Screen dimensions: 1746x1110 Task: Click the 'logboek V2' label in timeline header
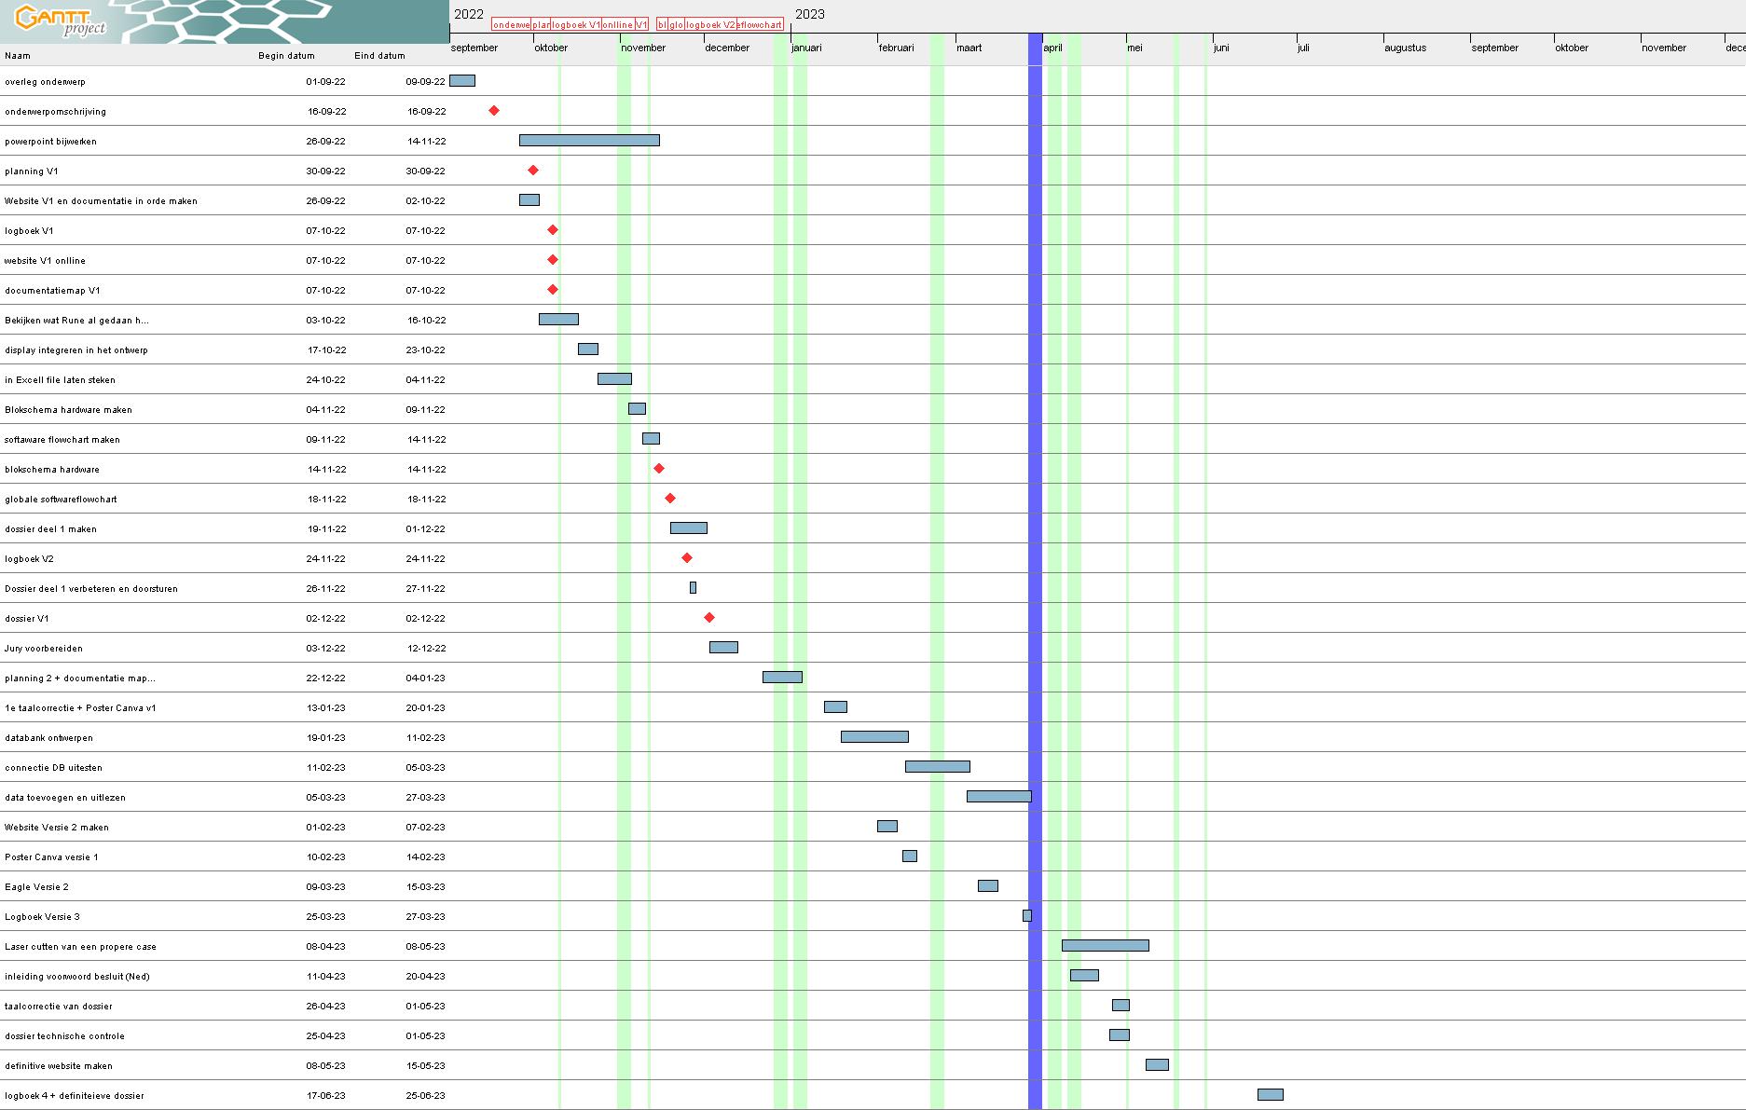(710, 25)
